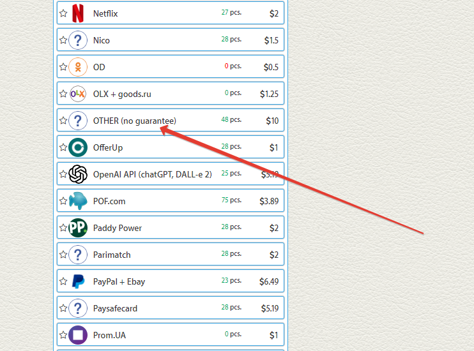Click the $5.19 Paysafecard price
Viewport: 474px width, 351px height.
tap(270, 308)
